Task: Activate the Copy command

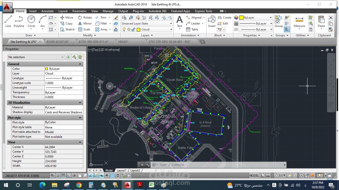Action: pos(66,24)
